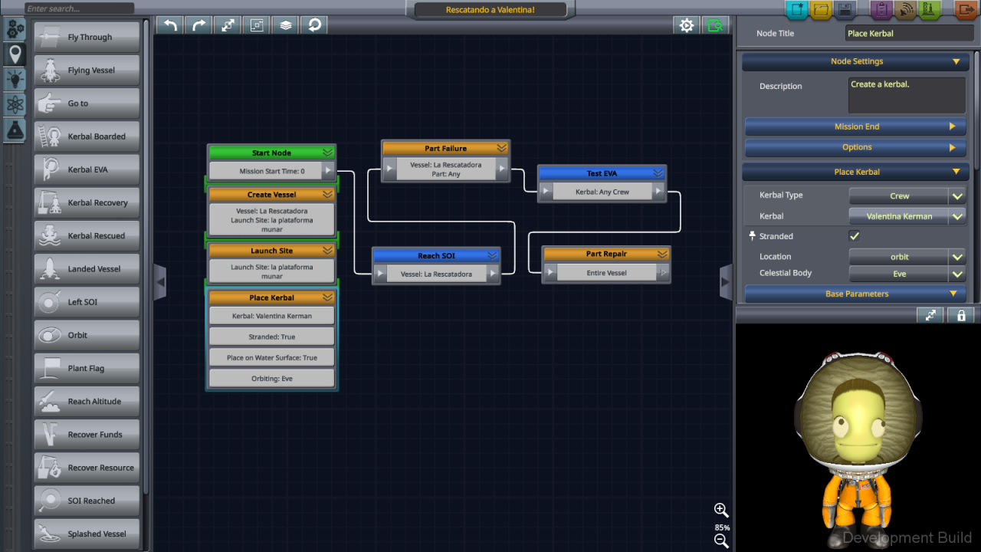The width and height of the screenshot is (981, 552).
Task: Zoom out of the node canvas
Action: [721, 541]
